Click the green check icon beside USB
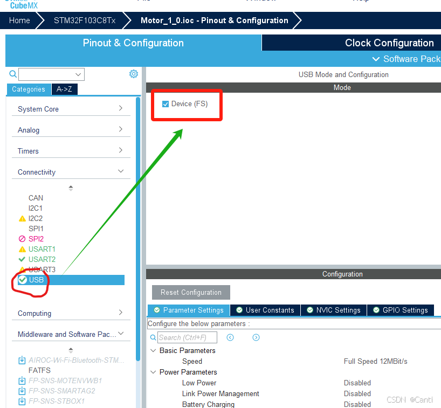Screen dimensions: 441x408 coord(23,280)
